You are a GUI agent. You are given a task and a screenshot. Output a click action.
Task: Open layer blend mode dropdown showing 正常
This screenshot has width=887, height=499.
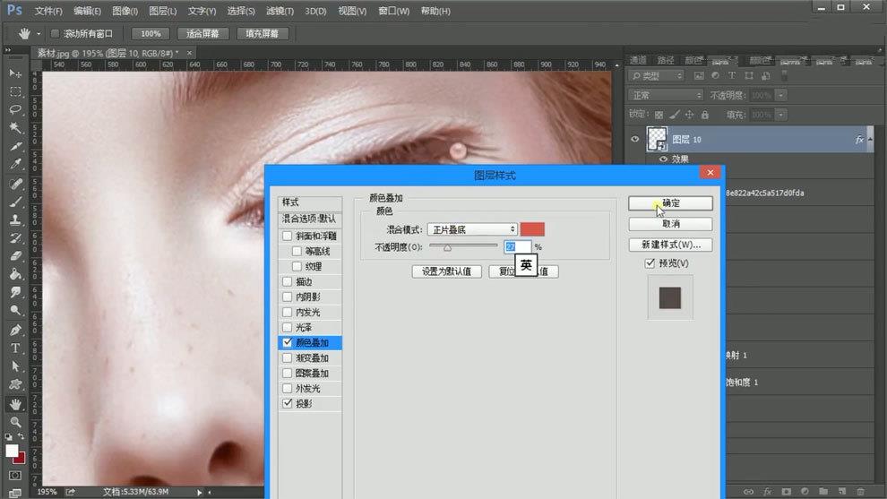click(666, 95)
